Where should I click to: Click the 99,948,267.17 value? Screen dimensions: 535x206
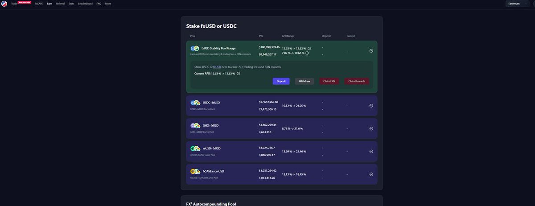pos(267,54)
